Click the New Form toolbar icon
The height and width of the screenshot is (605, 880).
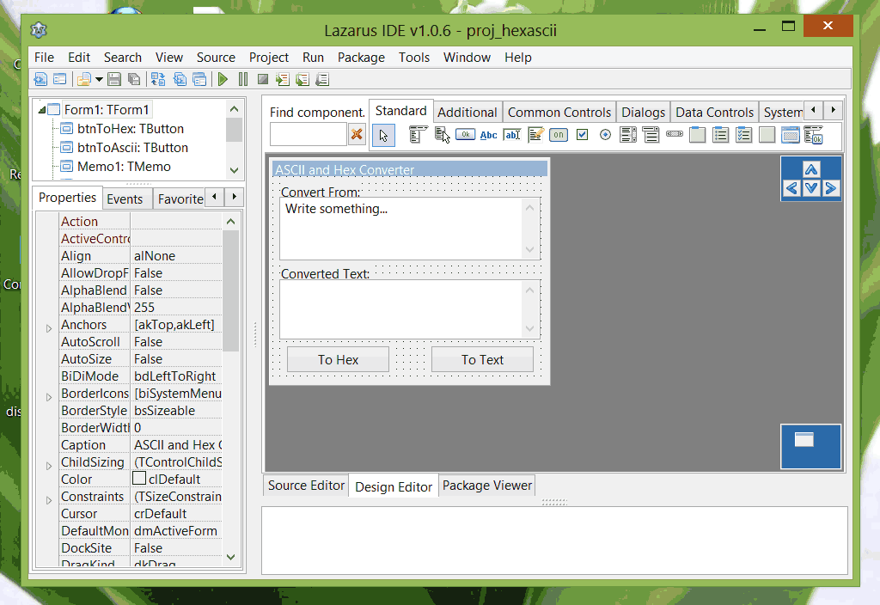point(59,79)
